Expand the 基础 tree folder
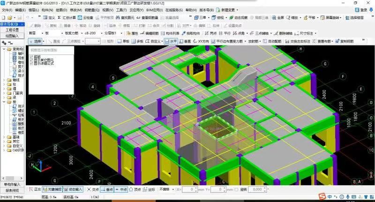Screen dimensions: 375x202 tap(4, 136)
